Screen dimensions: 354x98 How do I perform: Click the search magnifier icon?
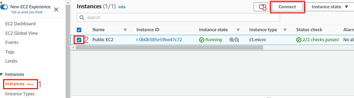82,17
